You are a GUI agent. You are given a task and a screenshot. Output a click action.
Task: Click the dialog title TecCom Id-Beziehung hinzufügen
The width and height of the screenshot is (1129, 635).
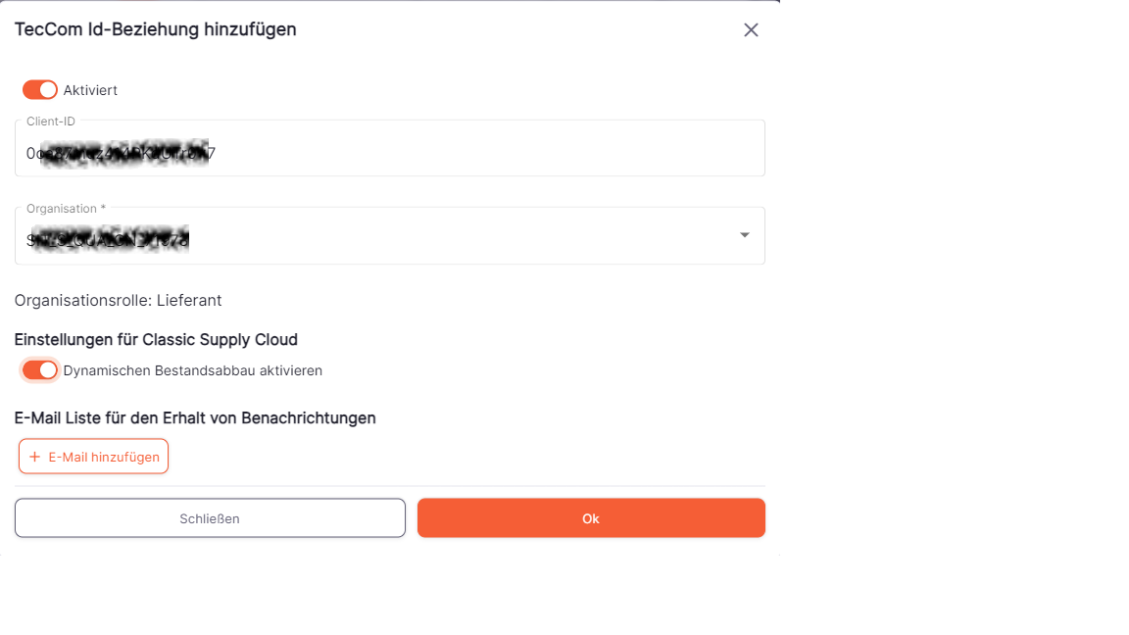point(156,29)
